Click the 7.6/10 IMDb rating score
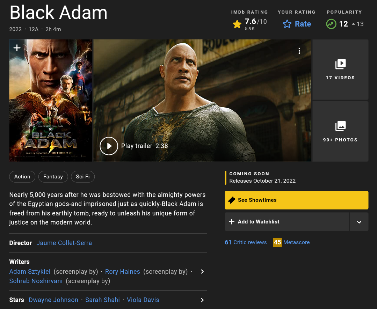This screenshot has width=377, height=309. pos(255,22)
